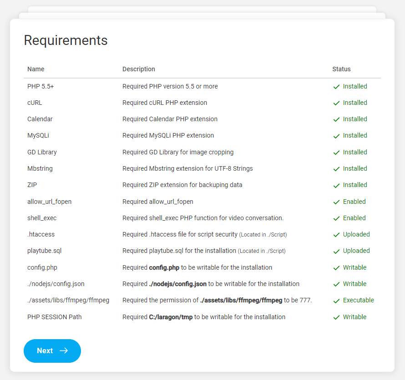405x380 pixels.
Task: Click the GD Library status checkmark
Action: tap(336, 153)
